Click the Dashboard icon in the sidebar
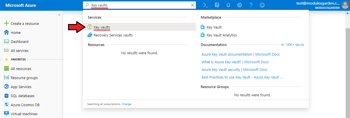 pos(6,41)
